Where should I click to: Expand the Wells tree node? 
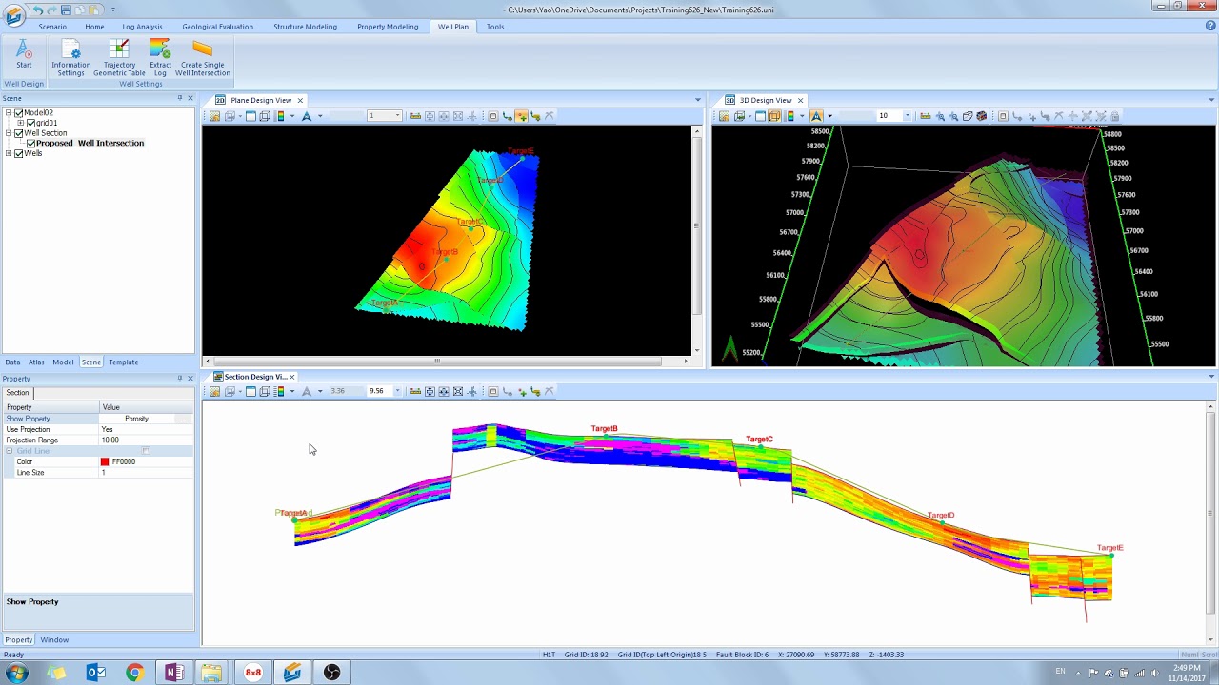[x=9, y=153]
